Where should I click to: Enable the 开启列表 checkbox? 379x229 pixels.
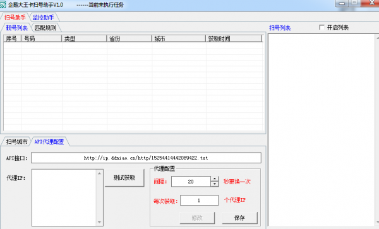[x=322, y=28]
